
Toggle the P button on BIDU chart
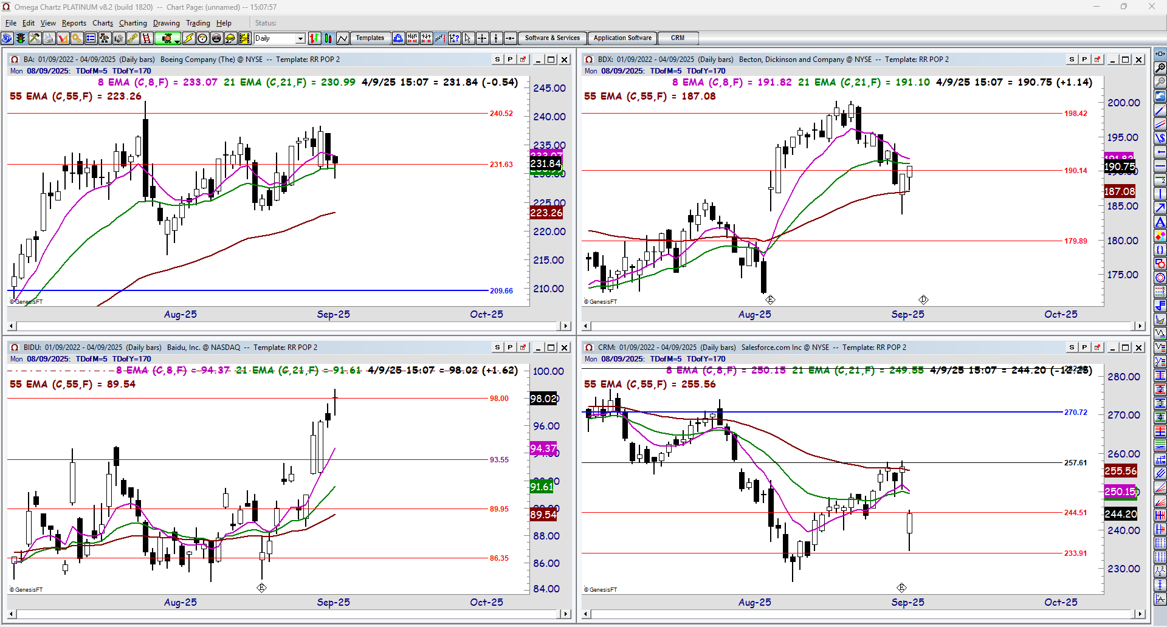click(x=510, y=348)
